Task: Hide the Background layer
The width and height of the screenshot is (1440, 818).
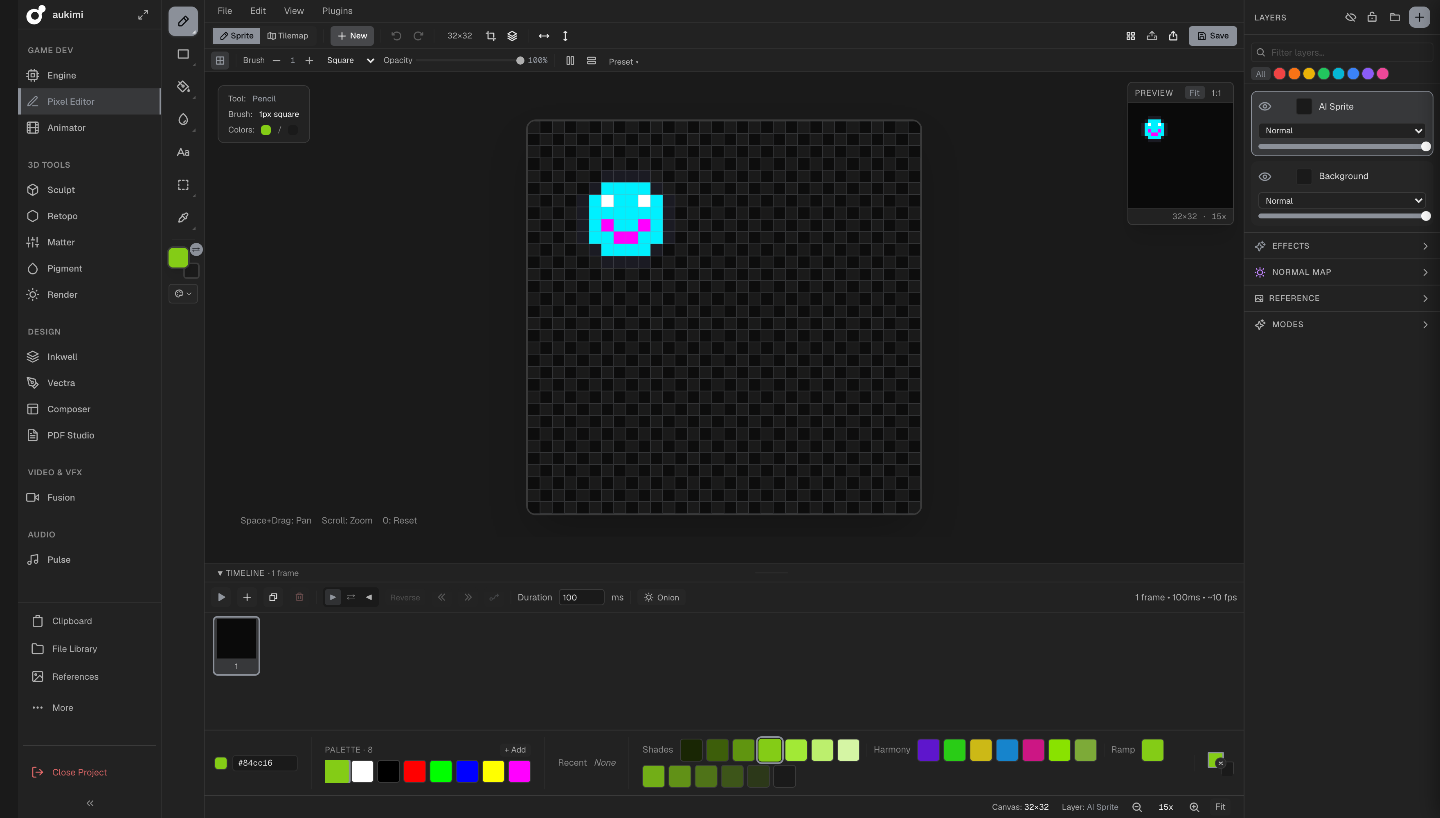Action: [x=1265, y=176]
